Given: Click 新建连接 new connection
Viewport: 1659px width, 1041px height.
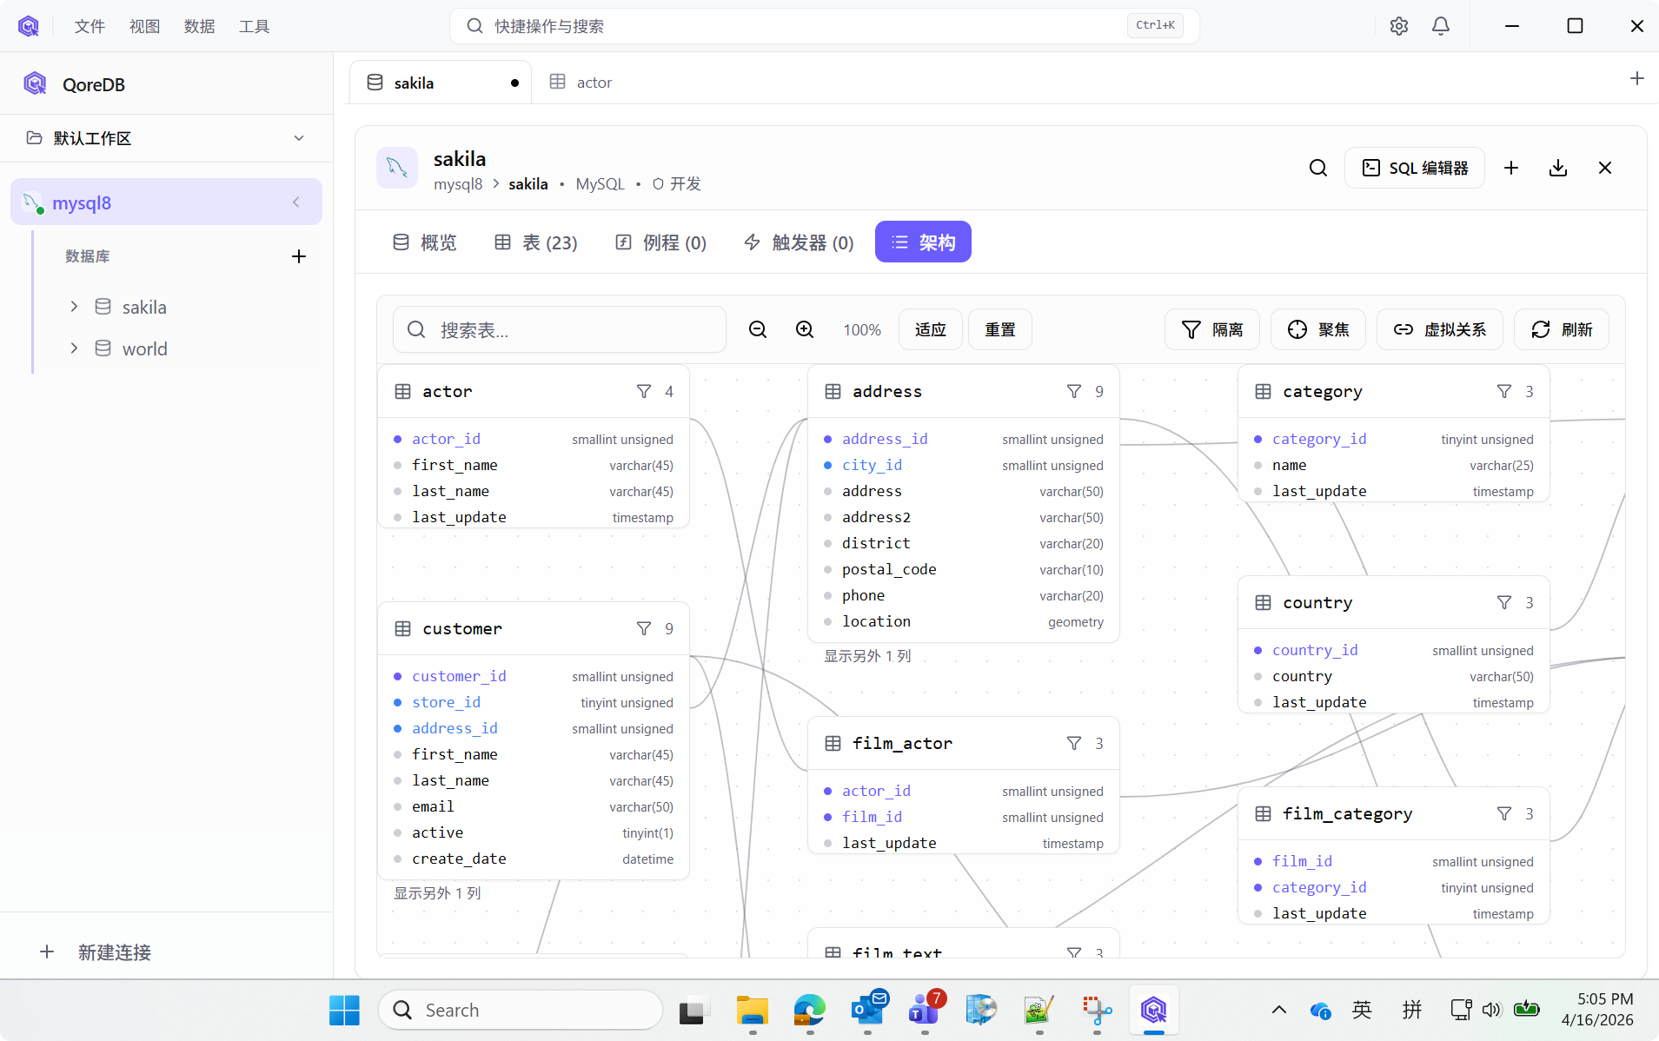Looking at the screenshot, I should (96, 952).
